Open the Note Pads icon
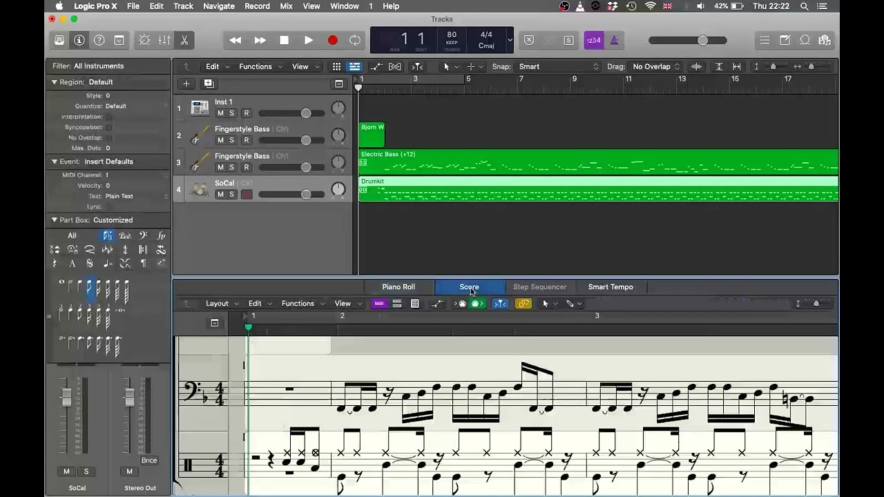884x497 pixels. 785,40
